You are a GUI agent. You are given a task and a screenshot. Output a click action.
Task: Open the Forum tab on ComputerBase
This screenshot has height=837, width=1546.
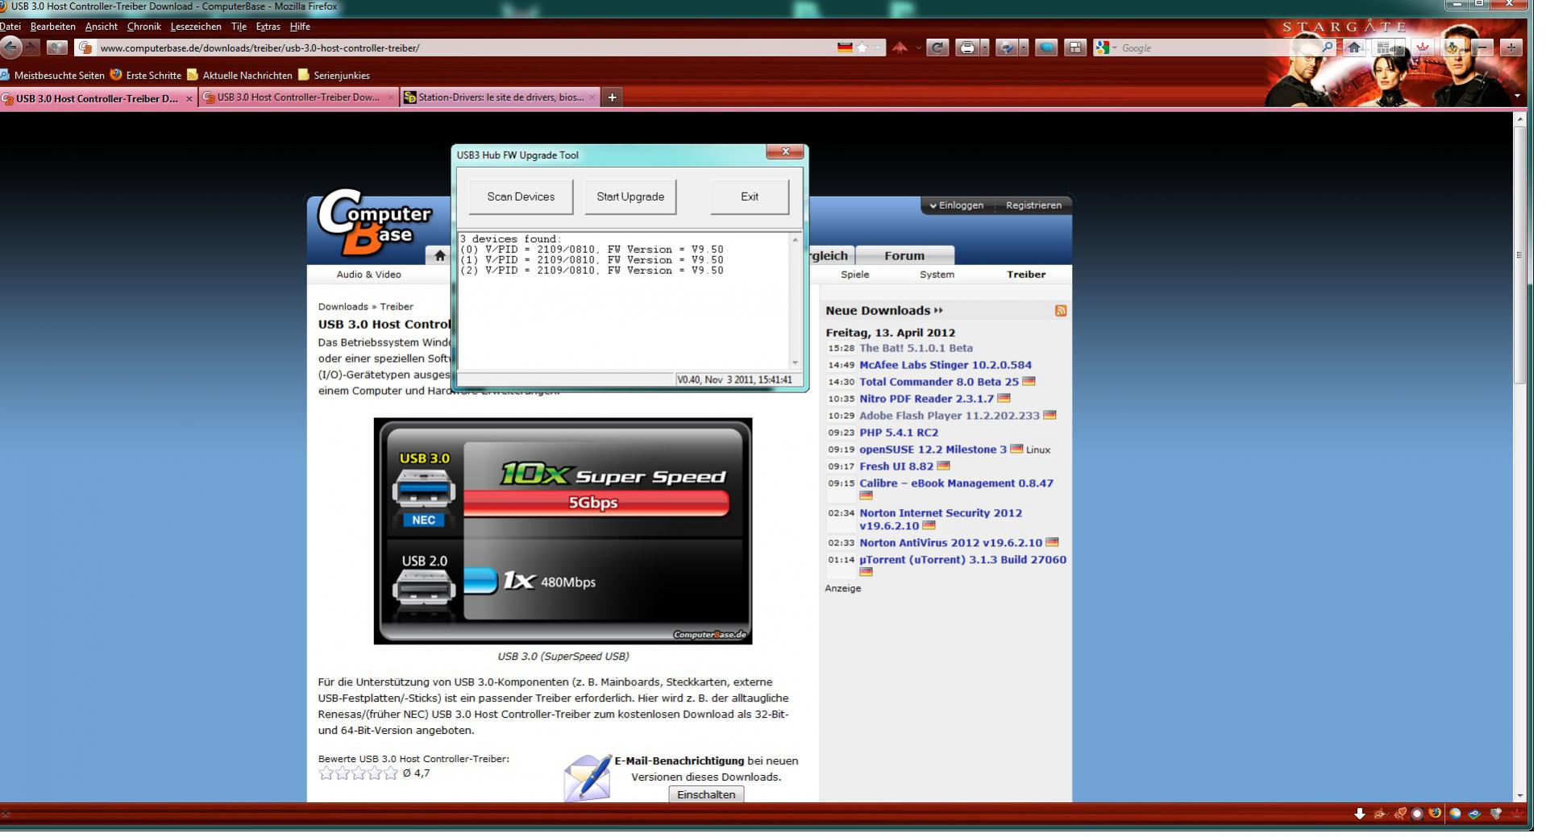pos(904,255)
